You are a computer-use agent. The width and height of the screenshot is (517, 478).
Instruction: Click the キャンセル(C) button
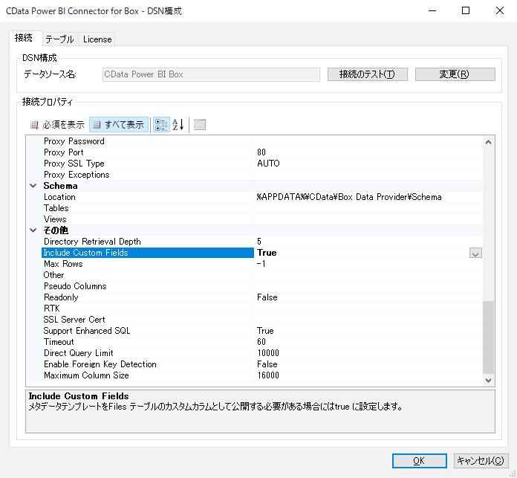click(481, 460)
